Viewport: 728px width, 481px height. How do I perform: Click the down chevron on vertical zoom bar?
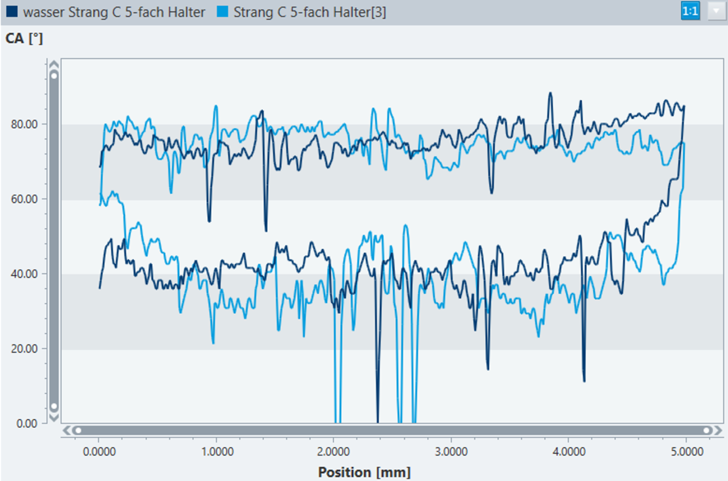[x=54, y=418]
